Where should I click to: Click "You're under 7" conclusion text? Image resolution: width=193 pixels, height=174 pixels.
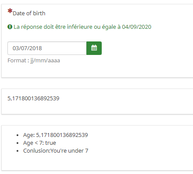69,151
